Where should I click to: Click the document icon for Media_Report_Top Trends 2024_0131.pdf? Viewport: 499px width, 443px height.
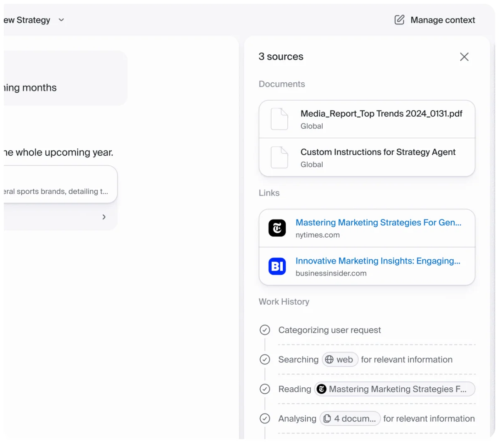pyautogui.click(x=279, y=119)
